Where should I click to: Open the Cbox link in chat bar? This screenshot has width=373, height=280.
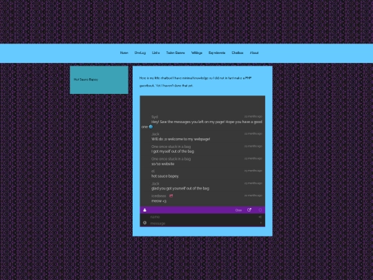(238, 210)
